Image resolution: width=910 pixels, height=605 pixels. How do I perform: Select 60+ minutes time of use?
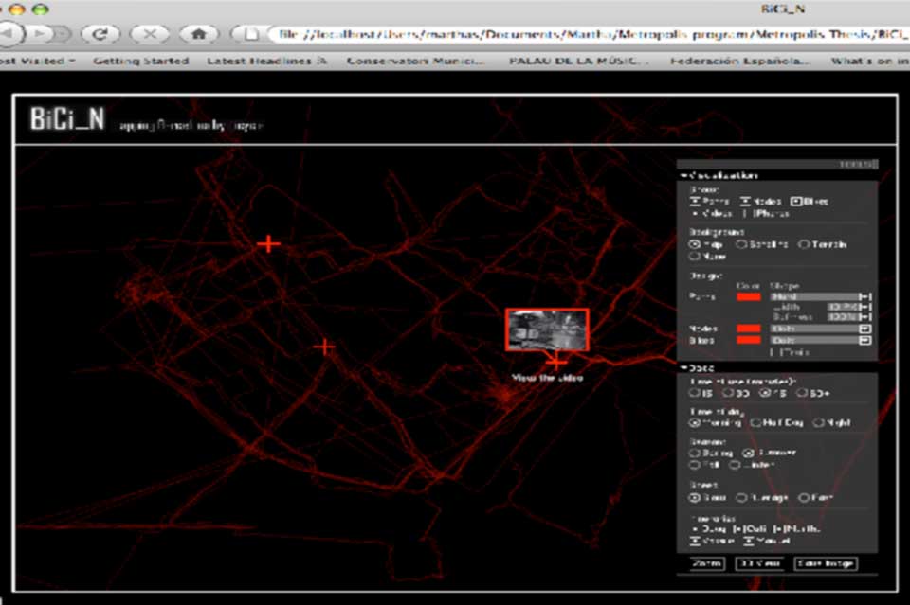click(802, 393)
